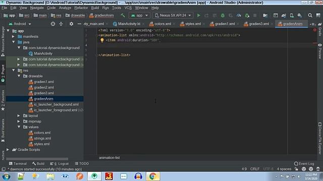Click the 4 spaces indent setting
323x181 pixels.
pos(284,169)
